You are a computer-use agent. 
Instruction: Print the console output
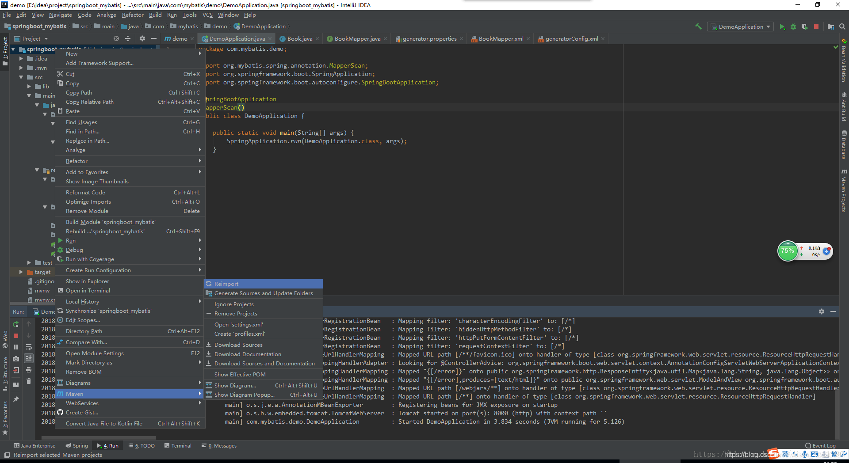(29, 370)
